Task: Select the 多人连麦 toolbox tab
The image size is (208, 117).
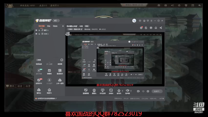Action: [49, 64]
